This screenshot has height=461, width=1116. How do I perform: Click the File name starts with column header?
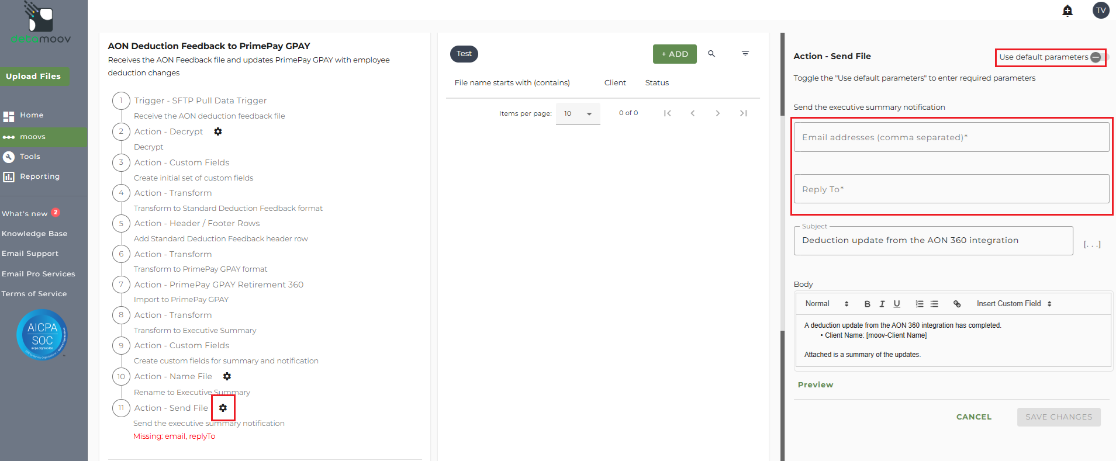pyautogui.click(x=512, y=83)
